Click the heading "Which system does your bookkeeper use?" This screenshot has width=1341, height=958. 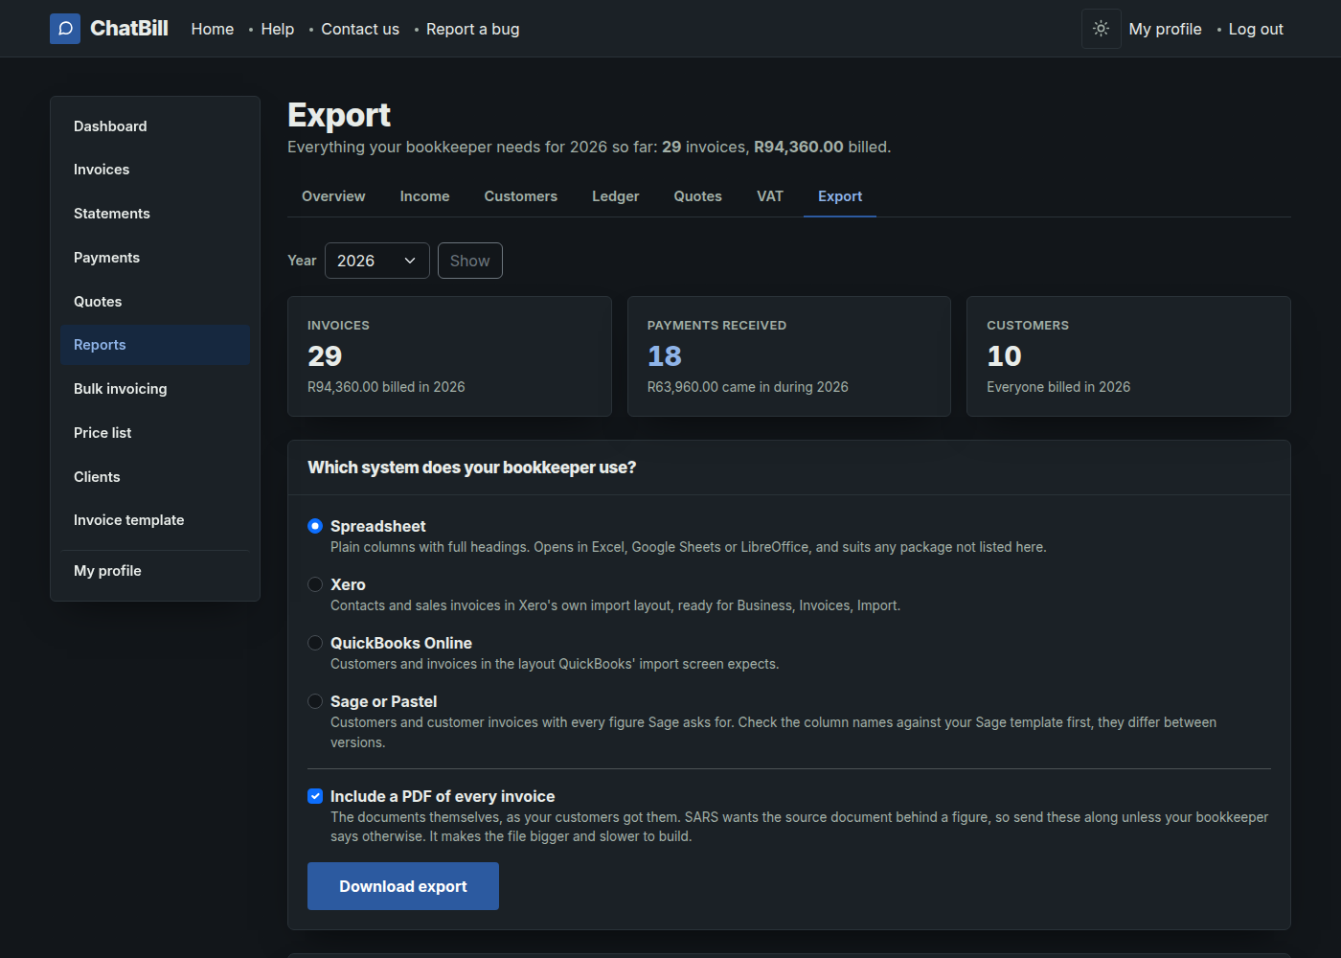[x=472, y=468]
